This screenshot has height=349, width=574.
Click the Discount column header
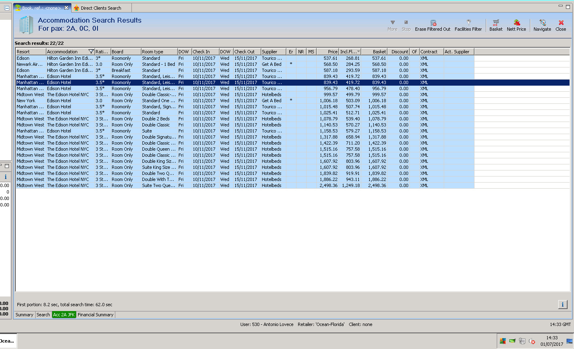pyautogui.click(x=398, y=52)
